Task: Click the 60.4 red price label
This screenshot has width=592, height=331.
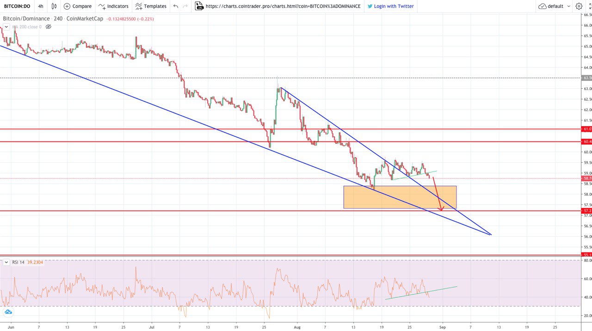Action: (x=587, y=141)
